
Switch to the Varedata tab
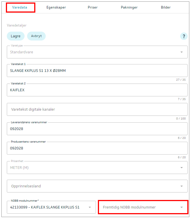pyautogui.click(x=20, y=7)
